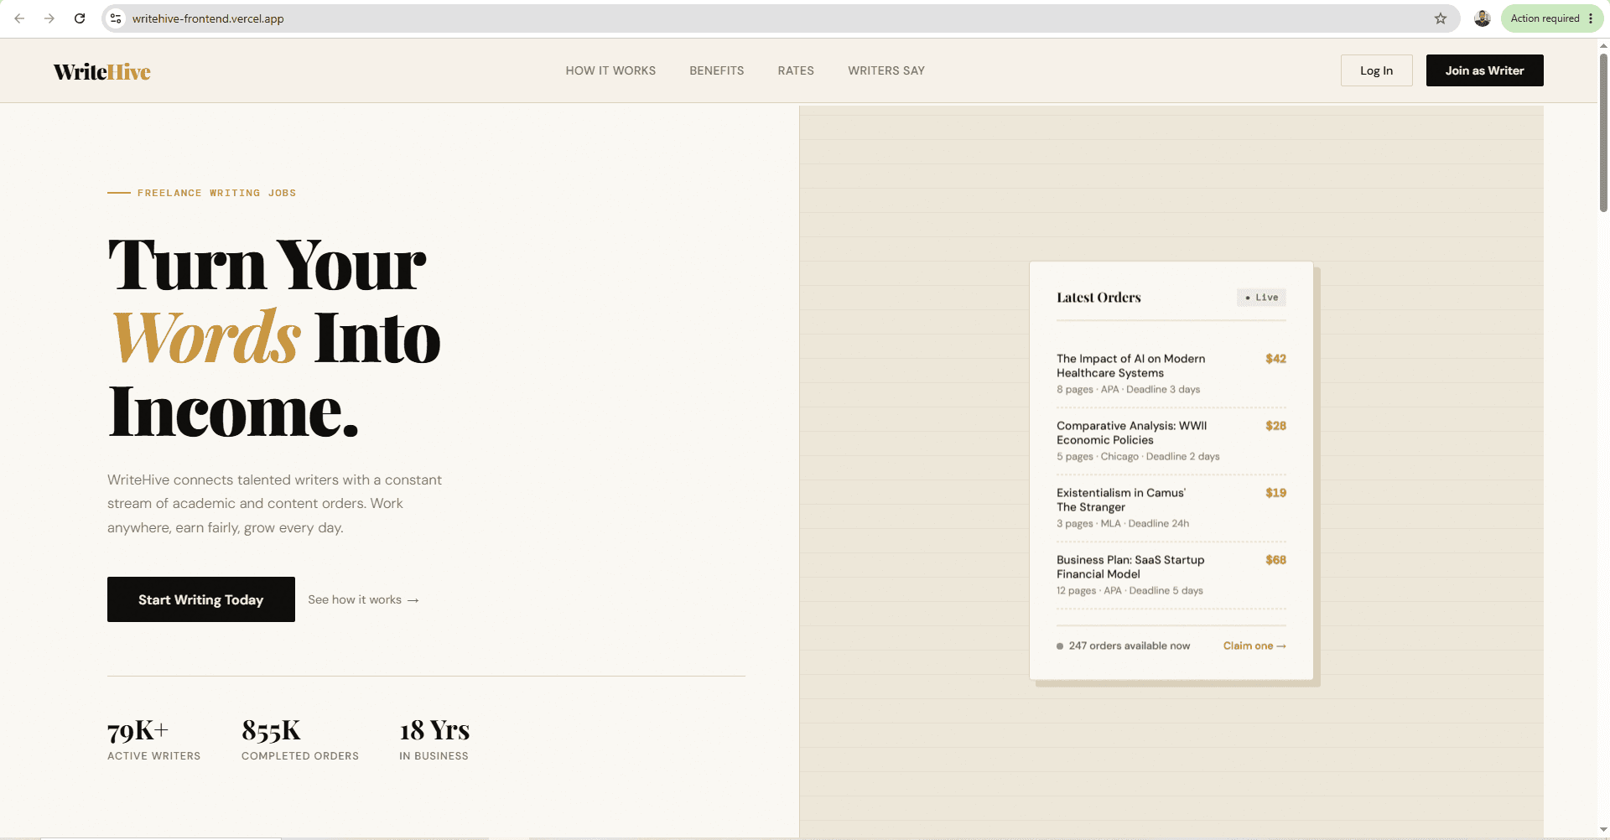Click the scrollbar up arrow
Viewport: 1610px width, 840px height.
[1603, 46]
